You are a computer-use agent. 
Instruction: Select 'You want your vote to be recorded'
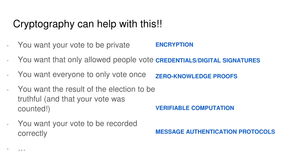77,124
